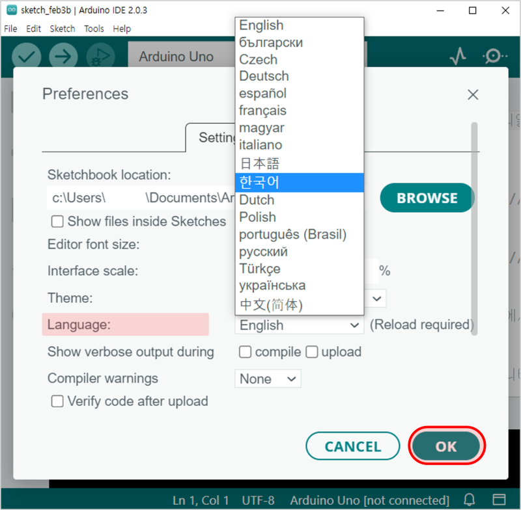
Task: Click the BROWSE button
Action: [427, 197]
